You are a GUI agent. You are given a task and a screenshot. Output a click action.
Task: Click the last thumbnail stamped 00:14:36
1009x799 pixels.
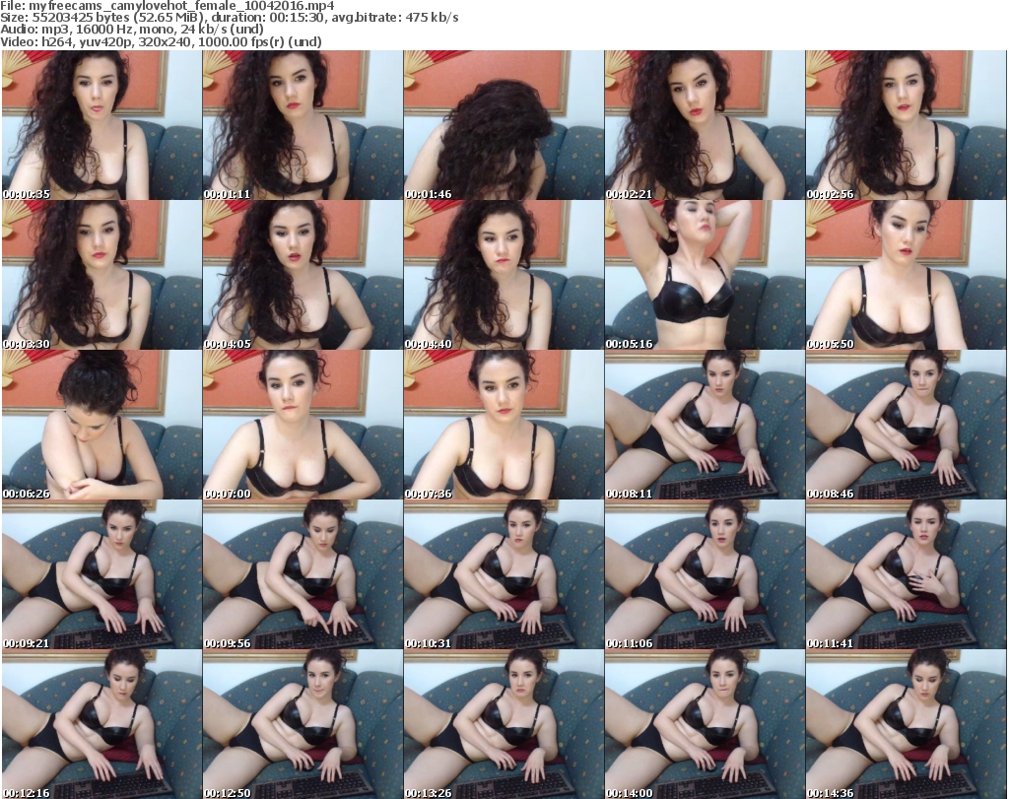pos(906,724)
